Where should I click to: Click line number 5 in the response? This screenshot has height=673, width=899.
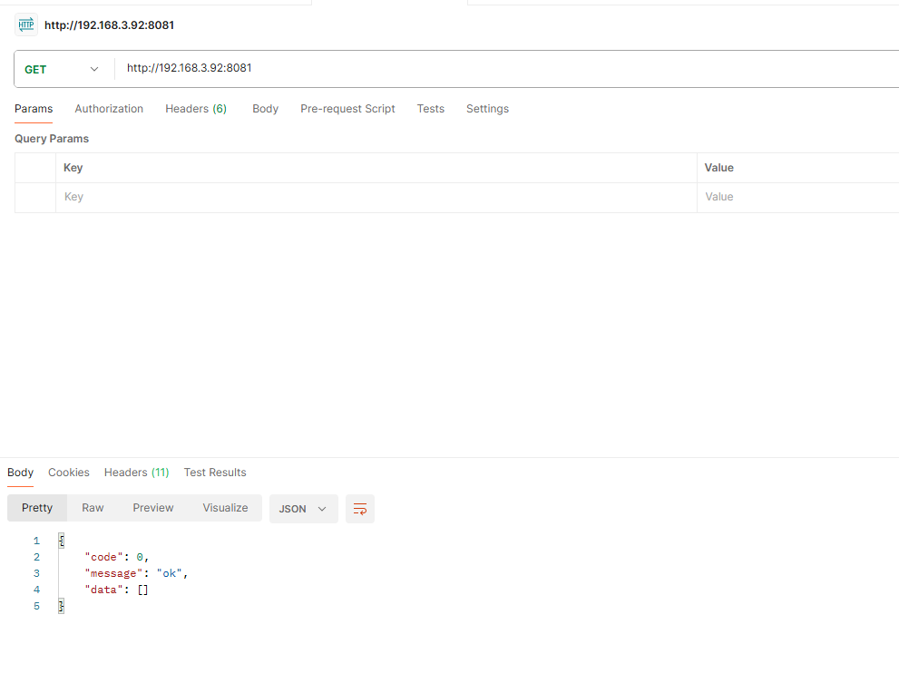pyautogui.click(x=36, y=606)
